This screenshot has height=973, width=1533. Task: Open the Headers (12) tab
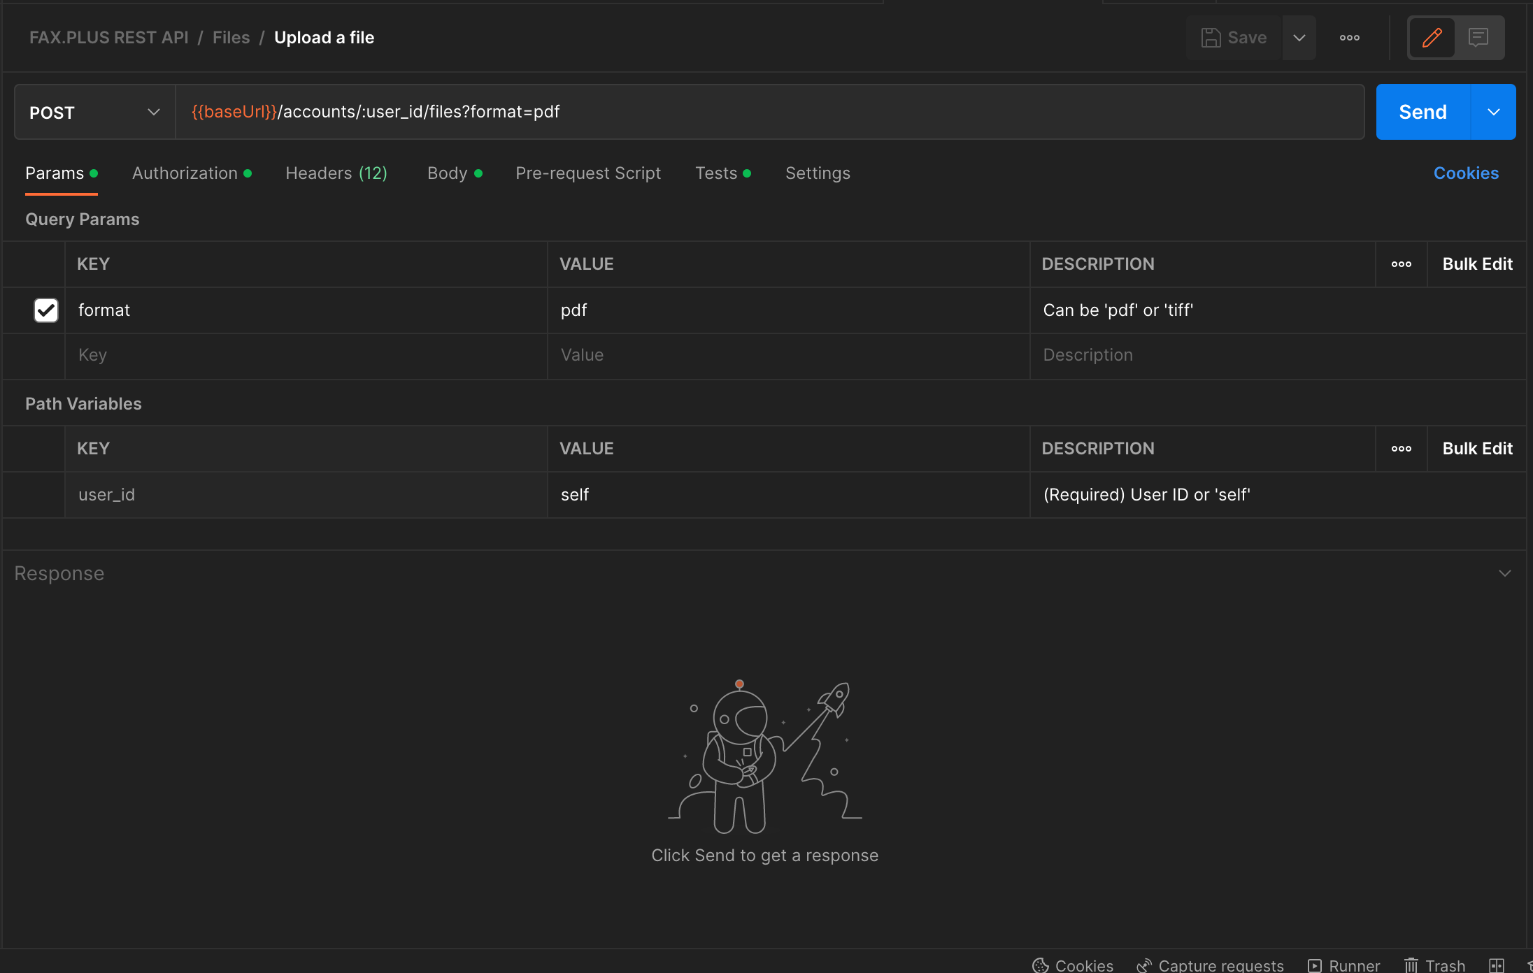coord(336,173)
